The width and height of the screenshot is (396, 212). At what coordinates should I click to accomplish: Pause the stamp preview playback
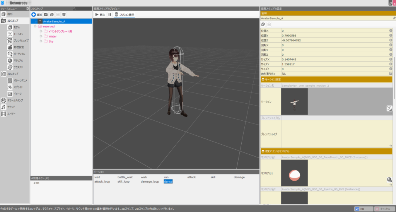(110, 14)
